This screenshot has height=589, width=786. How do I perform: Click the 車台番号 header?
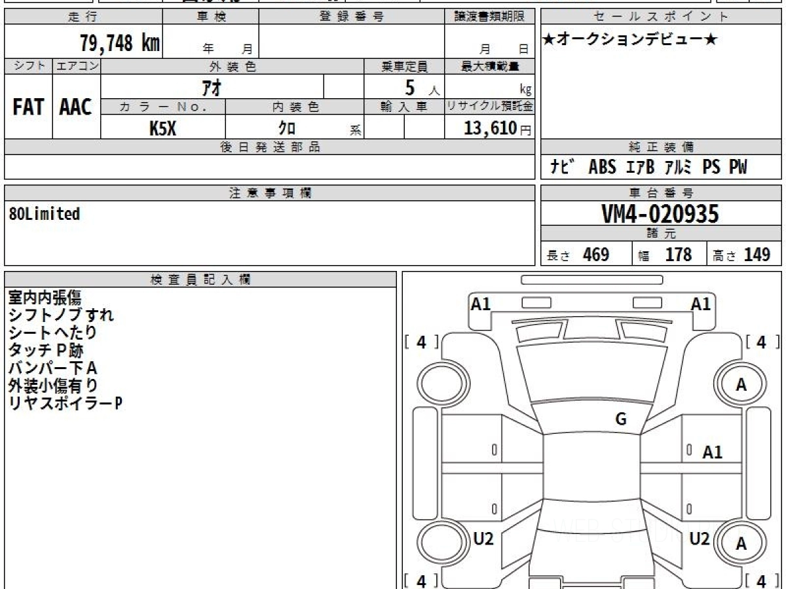tap(662, 193)
